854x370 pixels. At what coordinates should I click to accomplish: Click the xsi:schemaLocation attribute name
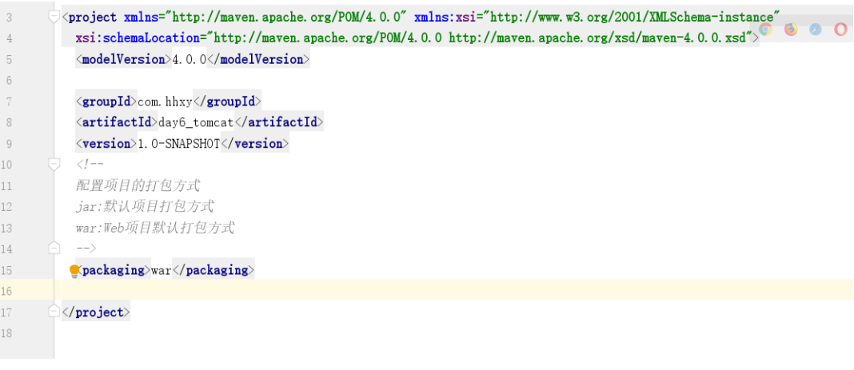[x=138, y=38]
